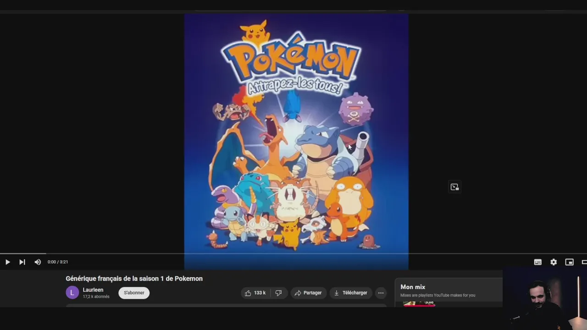Dislike the video
Image resolution: width=587 pixels, height=330 pixels.
click(278, 293)
